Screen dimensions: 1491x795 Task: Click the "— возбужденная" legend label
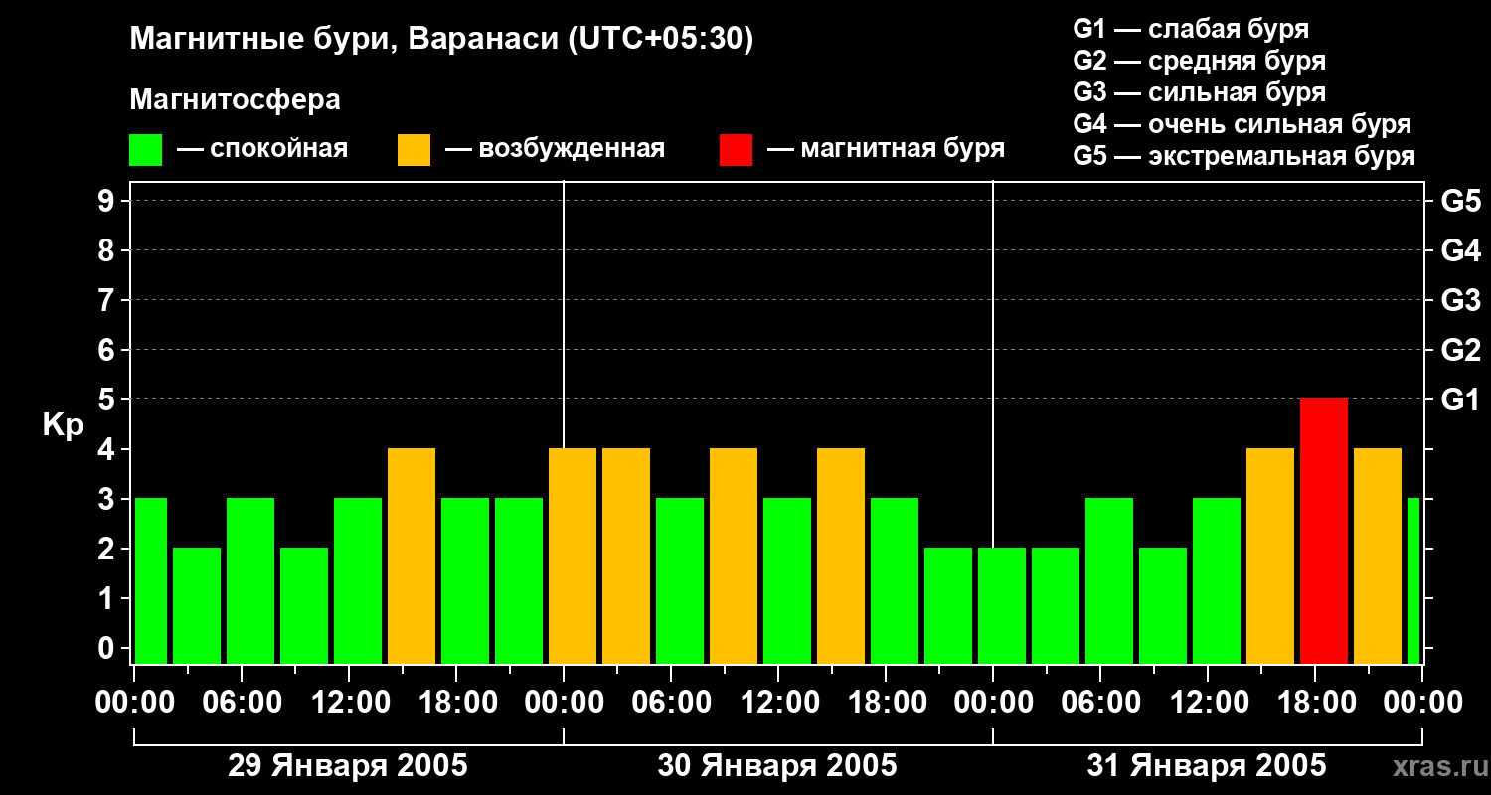[x=555, y=149]
